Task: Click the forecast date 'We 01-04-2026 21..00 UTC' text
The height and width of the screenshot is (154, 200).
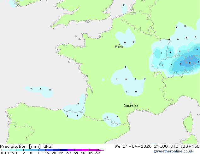Action: 146,146
